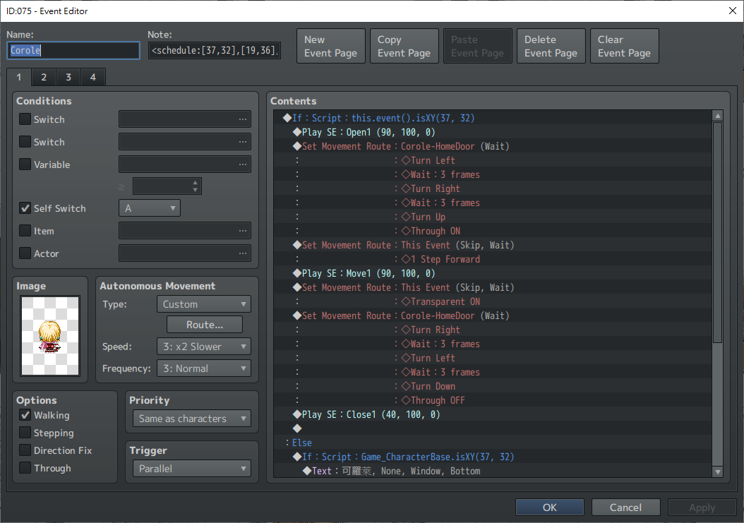Enable the Direction Fix option
Image resolution: width=744 pixels, height=523 pixels.
click(x=25, y=450)
